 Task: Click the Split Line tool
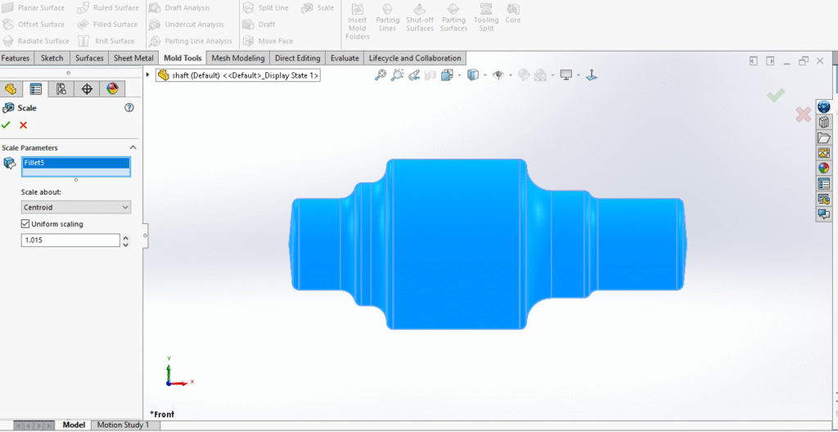coord(266,8)
